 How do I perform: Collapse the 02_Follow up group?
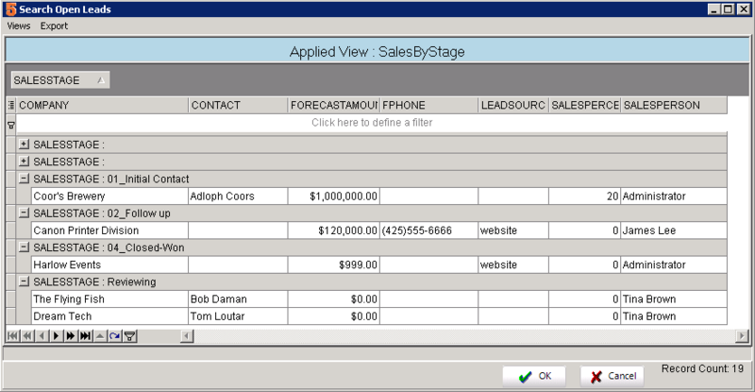coord(24,213)
